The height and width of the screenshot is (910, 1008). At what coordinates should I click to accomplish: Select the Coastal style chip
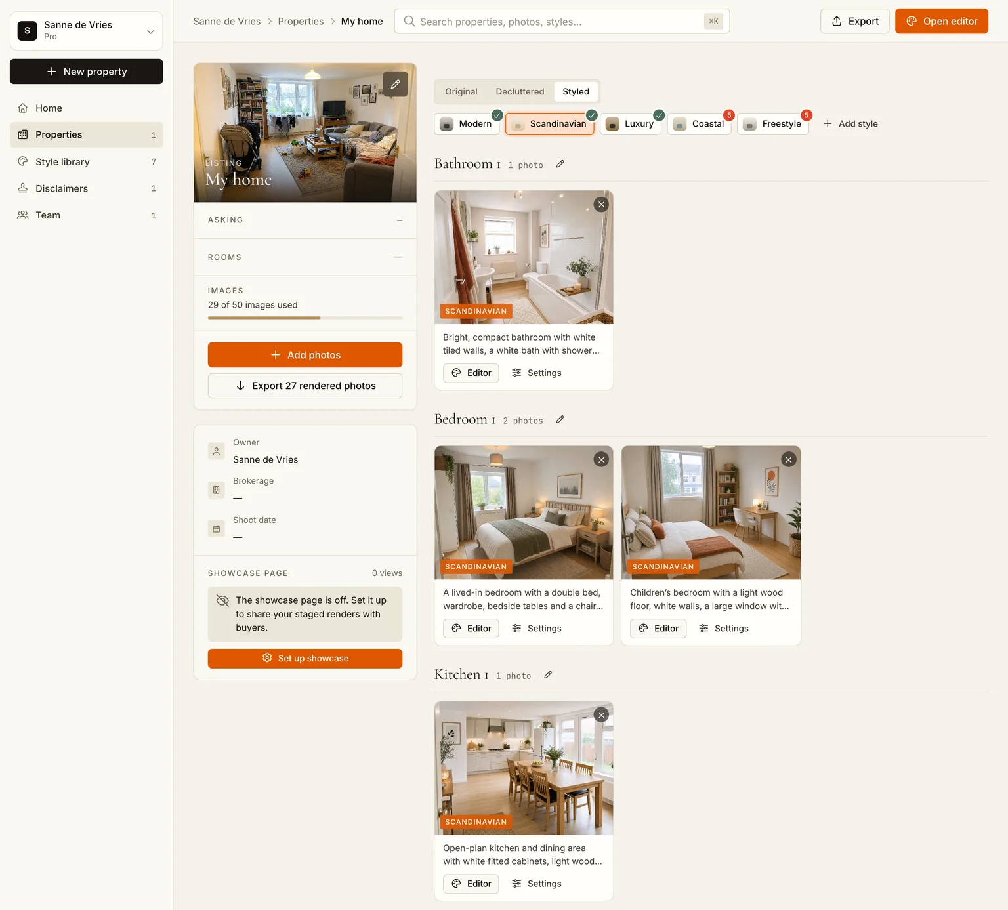click(x=700, y=124)
